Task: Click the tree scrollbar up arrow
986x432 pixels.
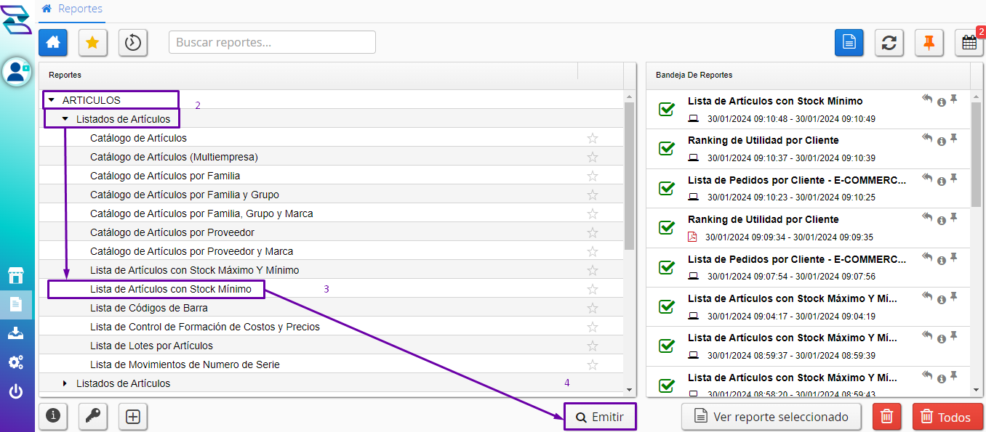Action: pos(630,96)
